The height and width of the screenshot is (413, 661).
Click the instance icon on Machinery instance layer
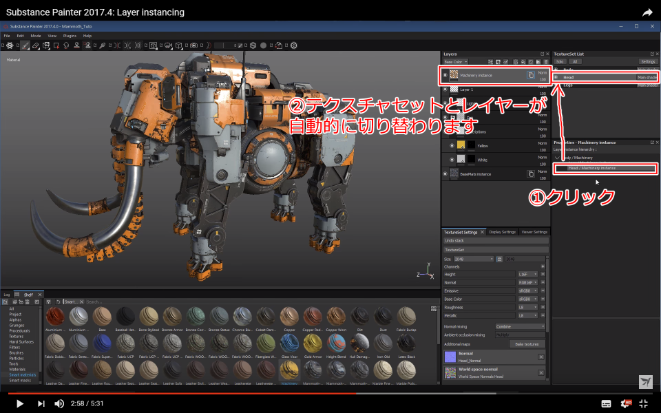point(531,75)
